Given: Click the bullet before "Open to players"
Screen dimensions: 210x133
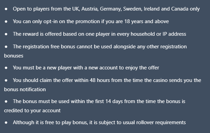Looking at the screenshot, I should tap(6, 9).
